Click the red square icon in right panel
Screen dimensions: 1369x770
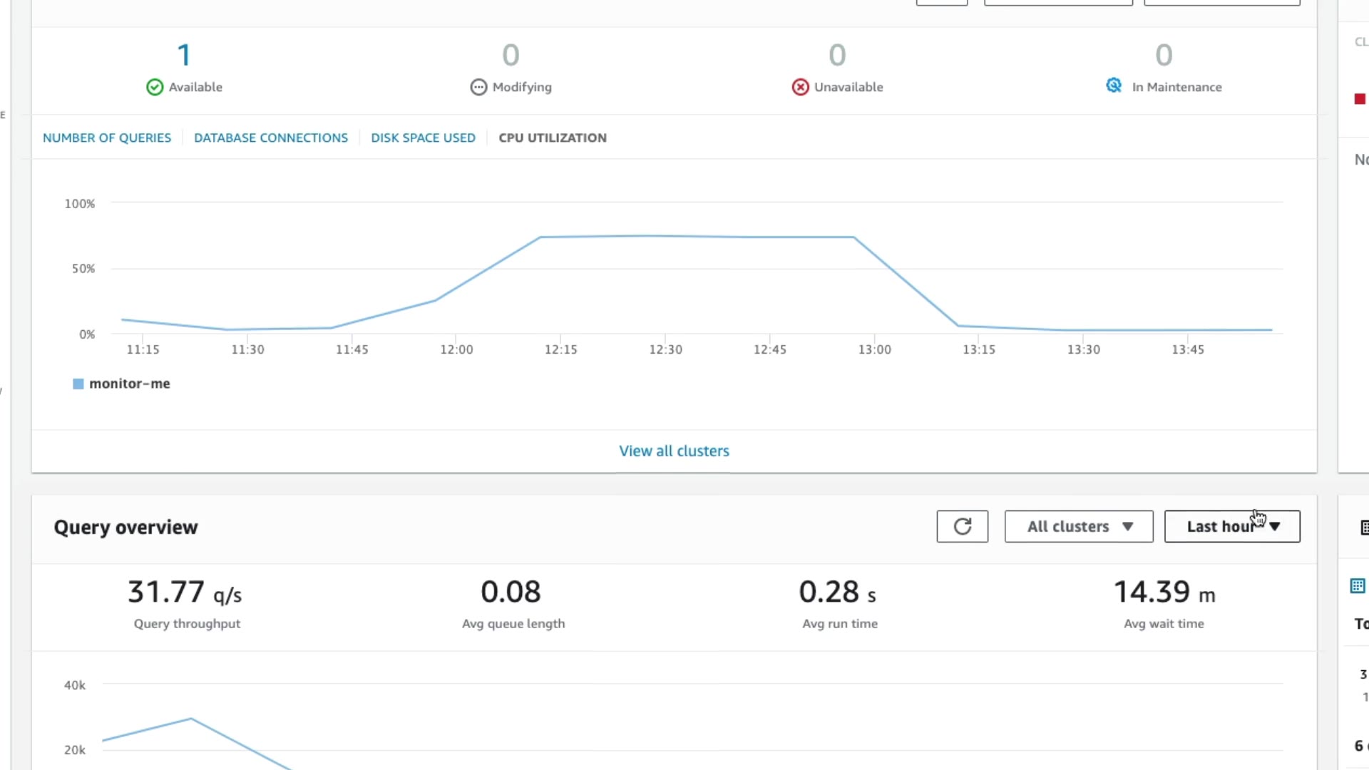(1360, 99)
